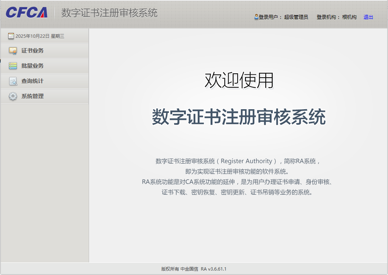Select the certificate icon for 证书业务
The image size is (388, 275).
click(x=12, y=51)
